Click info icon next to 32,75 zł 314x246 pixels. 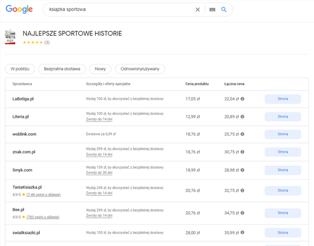pyautogui.click(x=242, y=190)
